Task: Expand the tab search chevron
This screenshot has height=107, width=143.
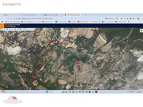Action: coord(2,15)
